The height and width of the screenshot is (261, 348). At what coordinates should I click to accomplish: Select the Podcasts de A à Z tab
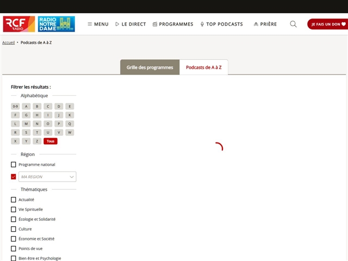[203, 67]
